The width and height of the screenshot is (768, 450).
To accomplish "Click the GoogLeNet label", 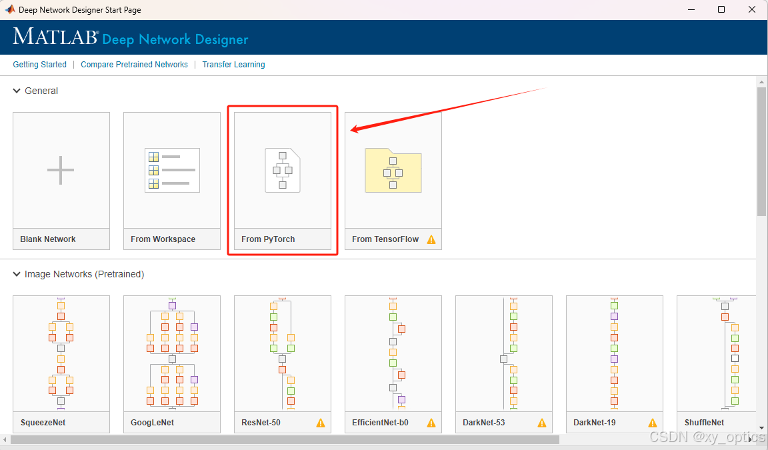I will tap(152, 423).
